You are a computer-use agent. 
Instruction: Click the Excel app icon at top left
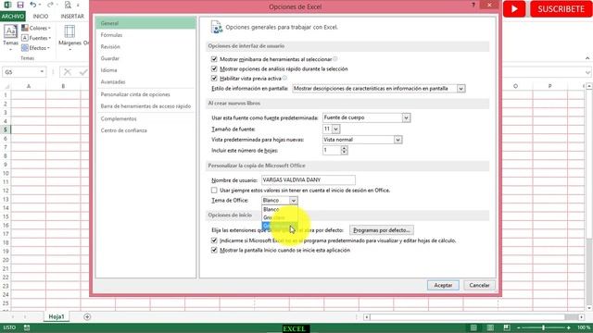[7, 5]
